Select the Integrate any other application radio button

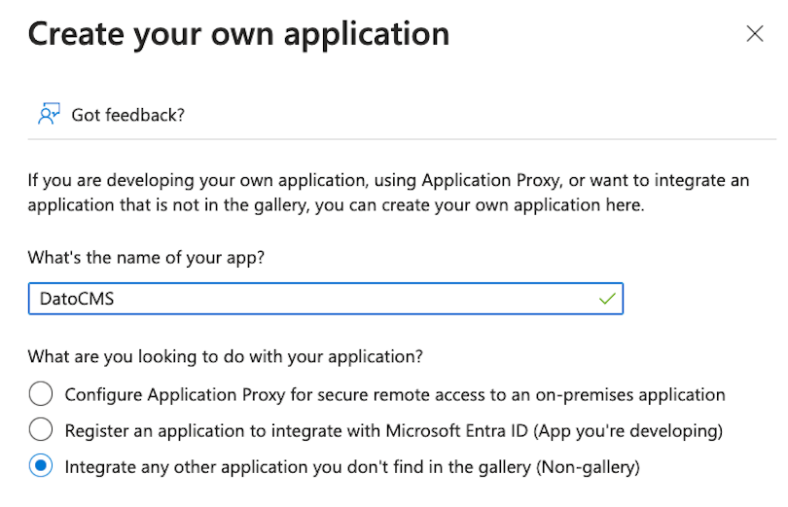point(41,466)
